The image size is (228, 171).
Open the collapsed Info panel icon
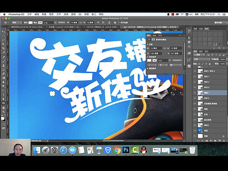pyautogui.click(x=189, y=42)
